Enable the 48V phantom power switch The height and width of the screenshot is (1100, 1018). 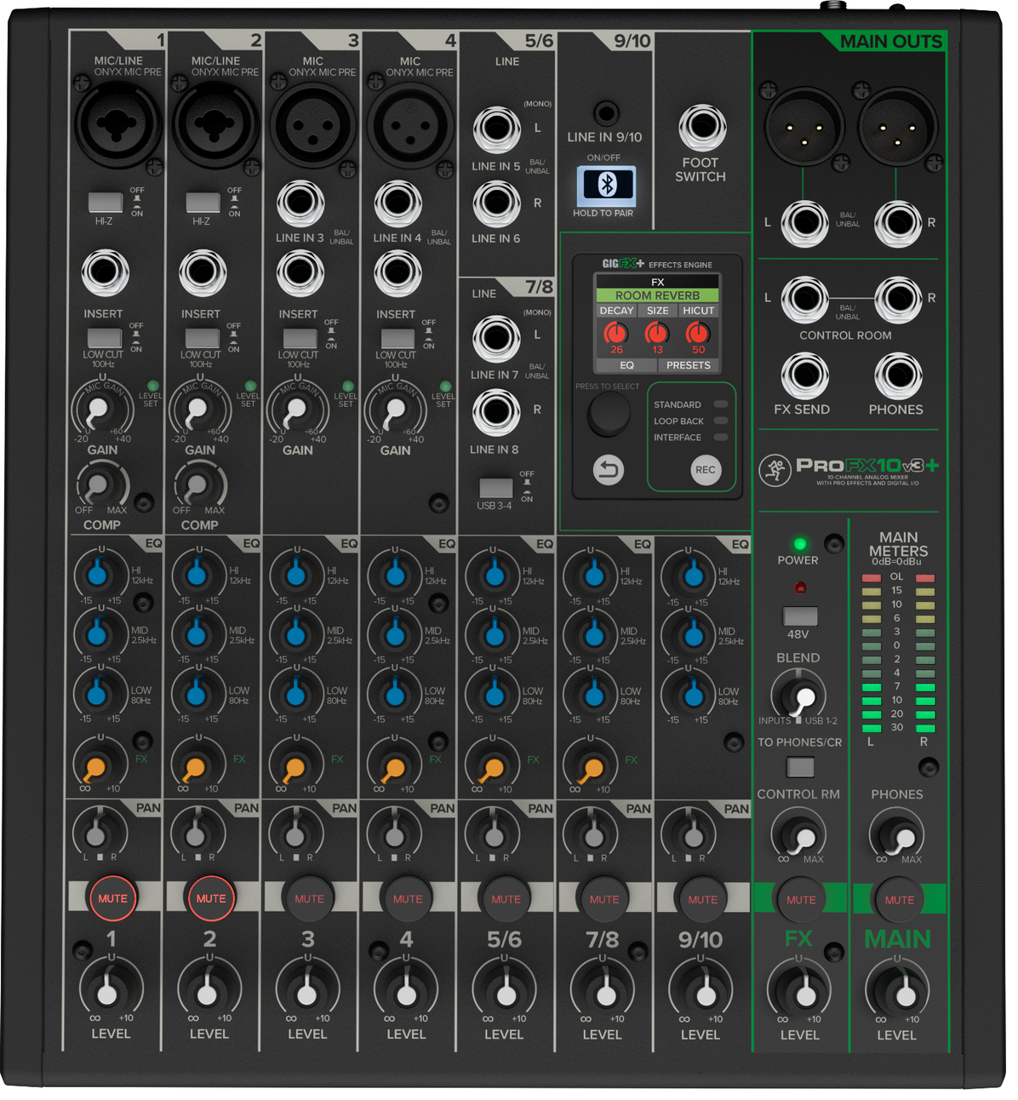click(799, 616)
